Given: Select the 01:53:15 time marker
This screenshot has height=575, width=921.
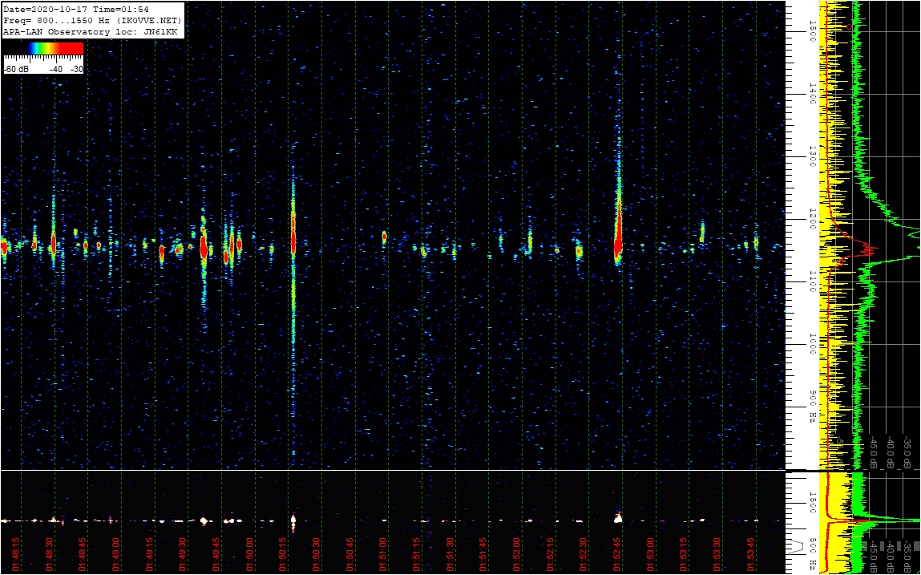Looking at the screenshot, I should tap(685, 556).
